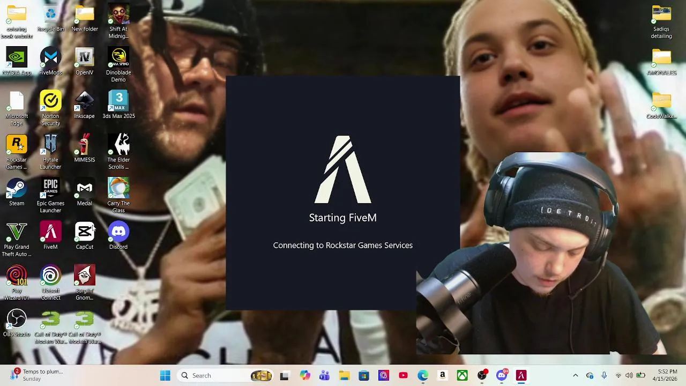Launch the Hytale Launcher shortcut
The width and height of the screenshot is (686, 386).
50,153
